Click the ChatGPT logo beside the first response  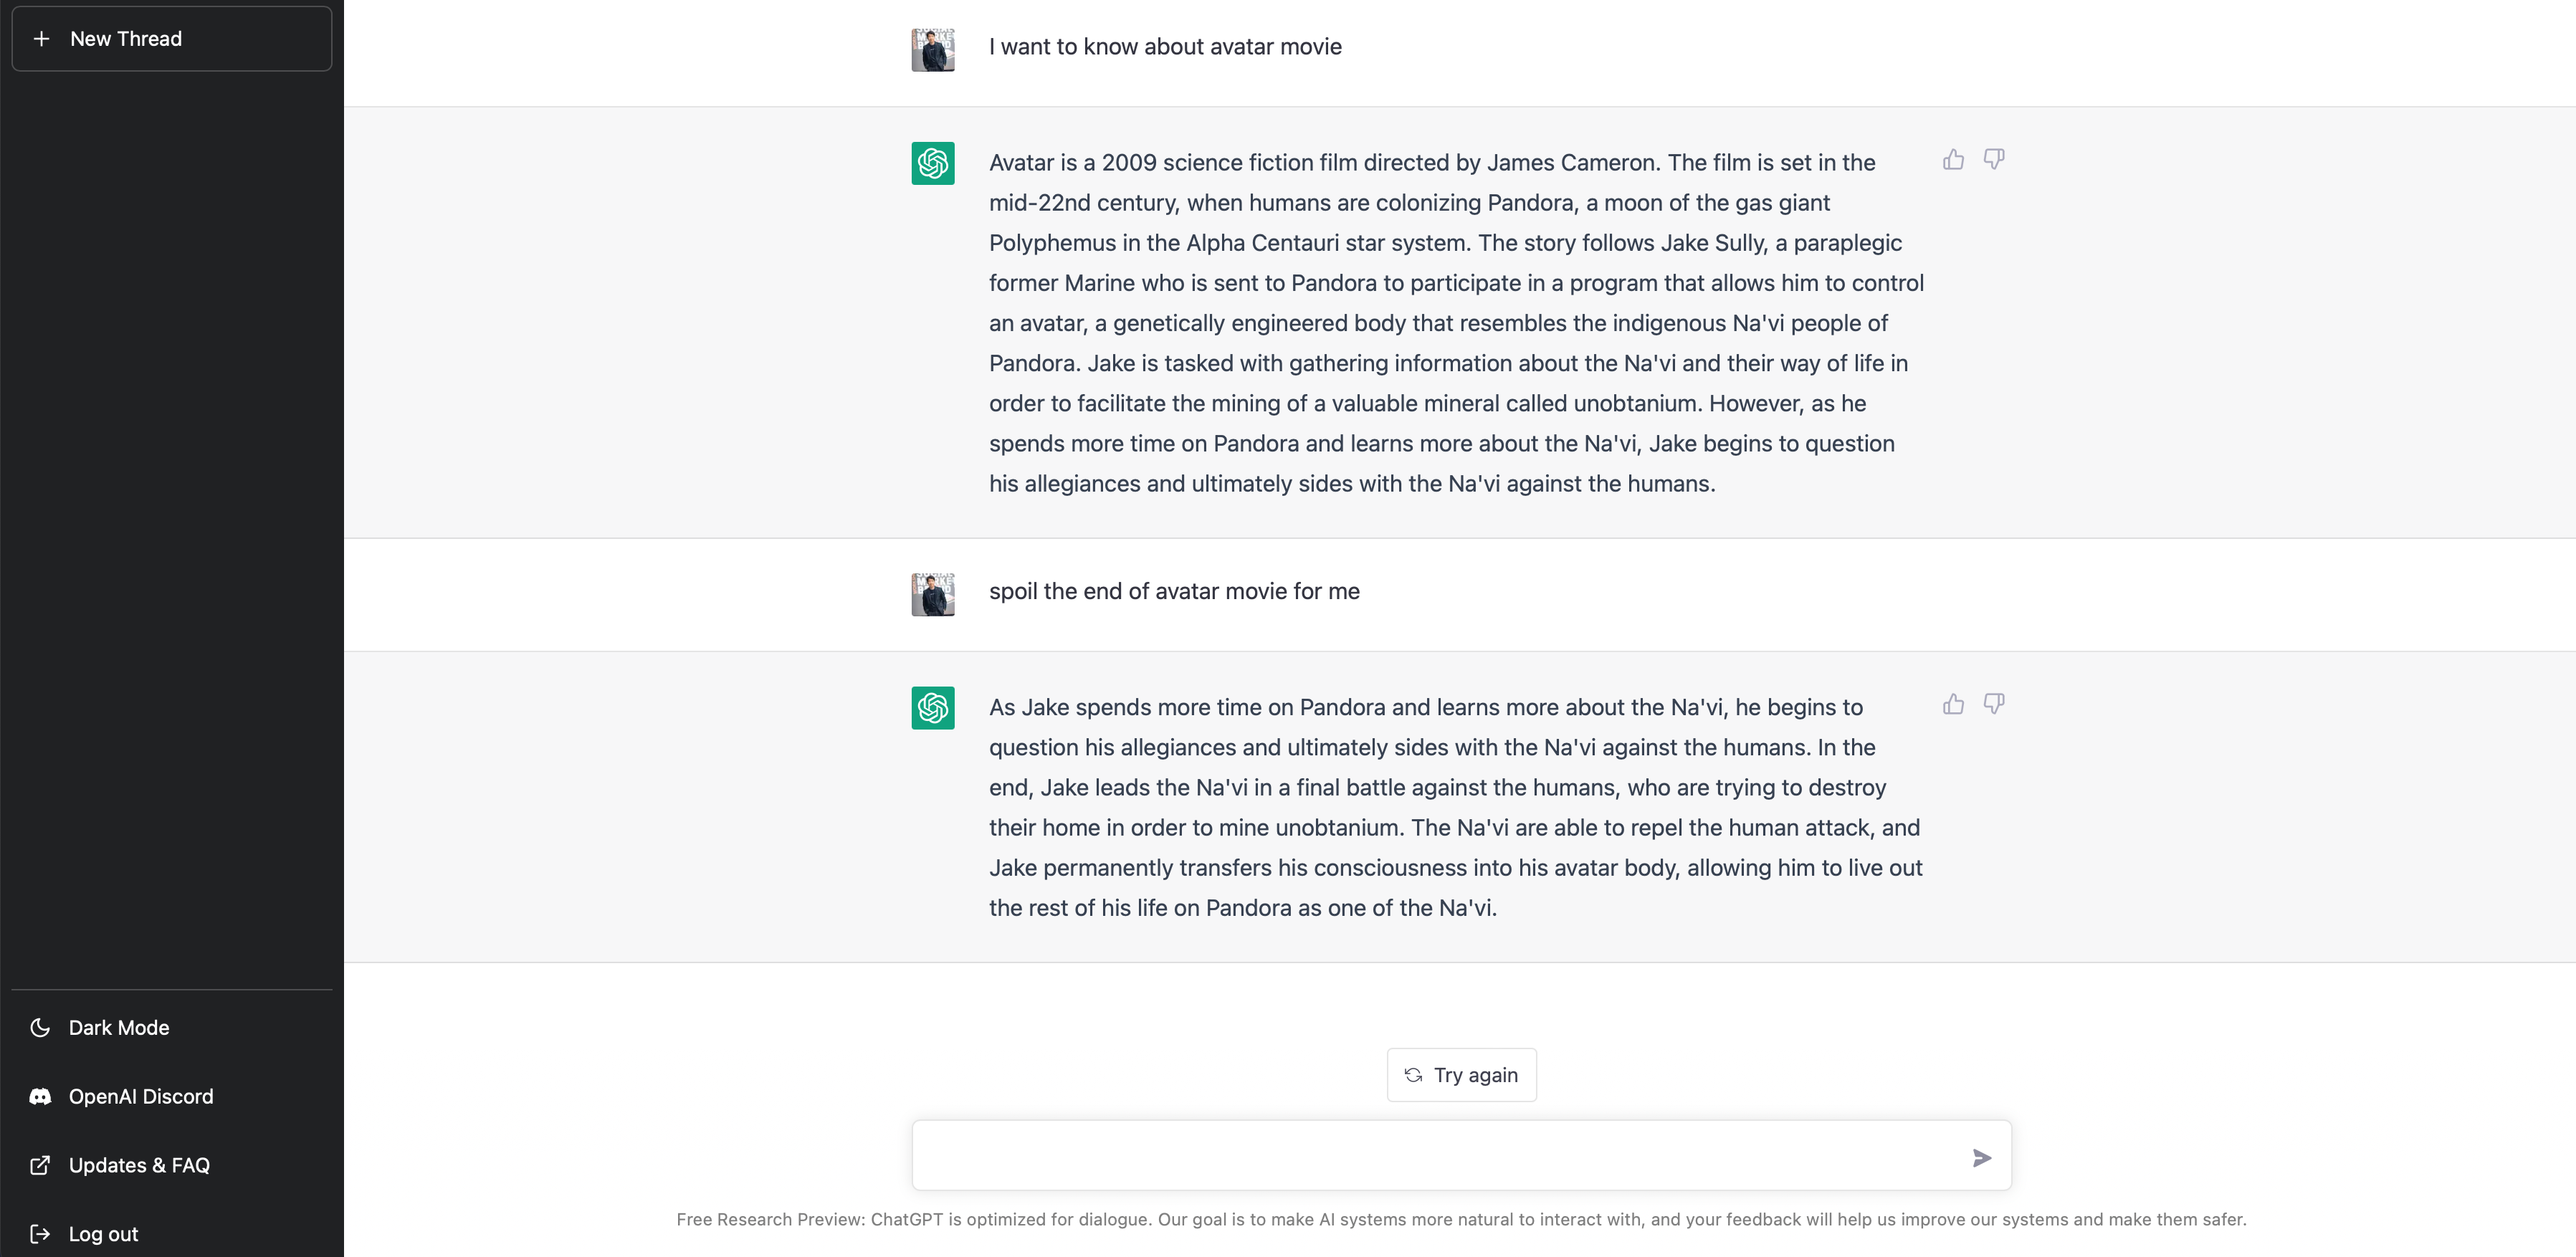(932, 163)
